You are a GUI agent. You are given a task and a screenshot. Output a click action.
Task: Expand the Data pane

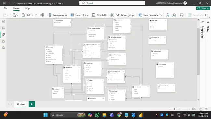(x=208, y=22)
